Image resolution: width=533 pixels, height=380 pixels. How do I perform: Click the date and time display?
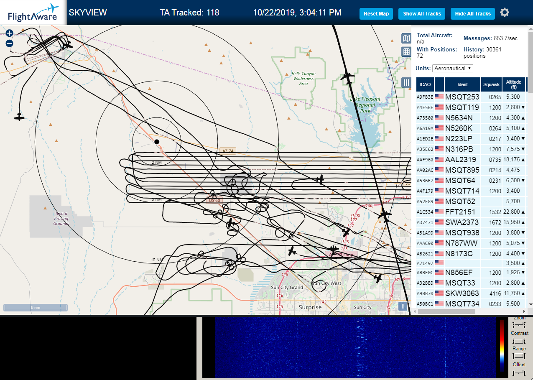coord(297,13)
